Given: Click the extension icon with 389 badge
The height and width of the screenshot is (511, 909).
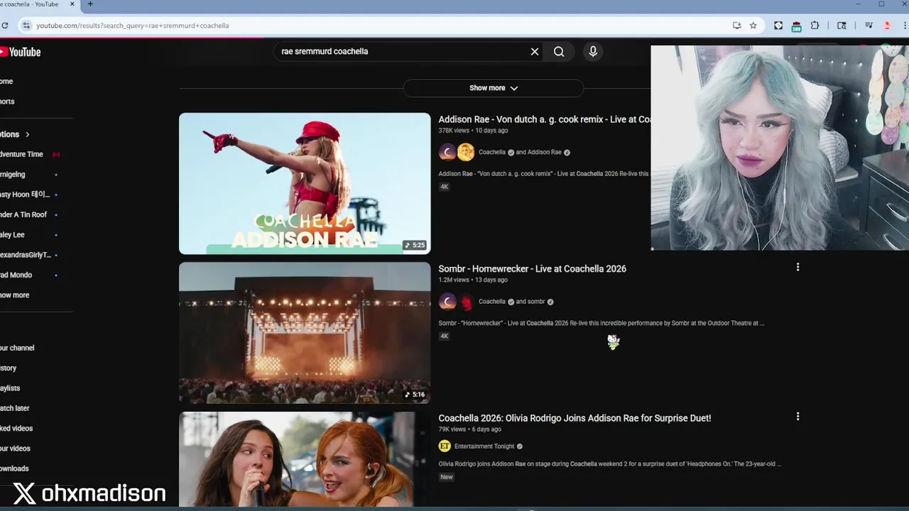Looking at the screenshot, I should [x=796, y=26].
